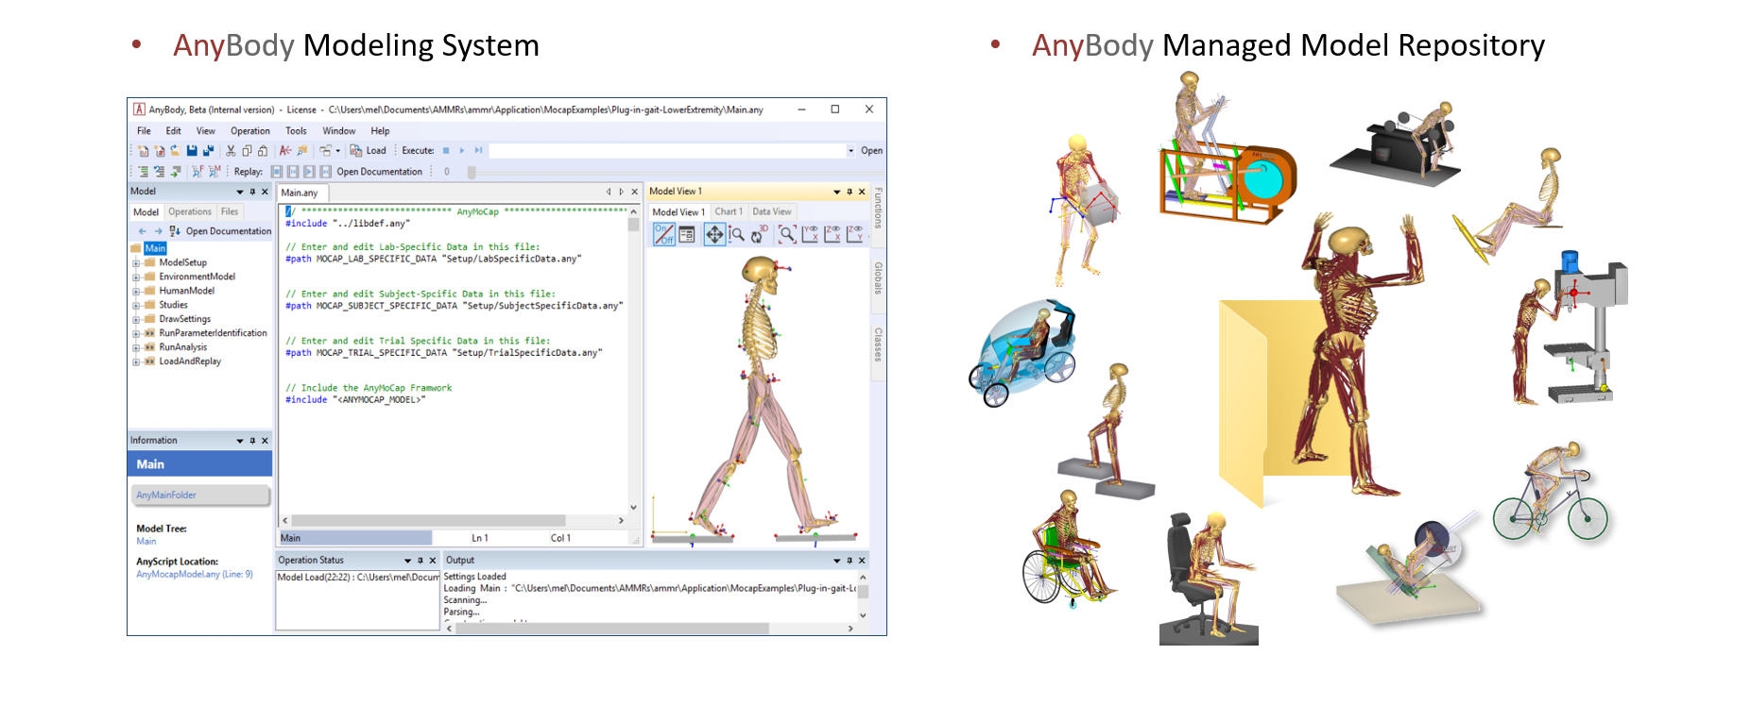Pin the Information panel
This screenshot has width=1751, height=722.
tap(252, 441)
